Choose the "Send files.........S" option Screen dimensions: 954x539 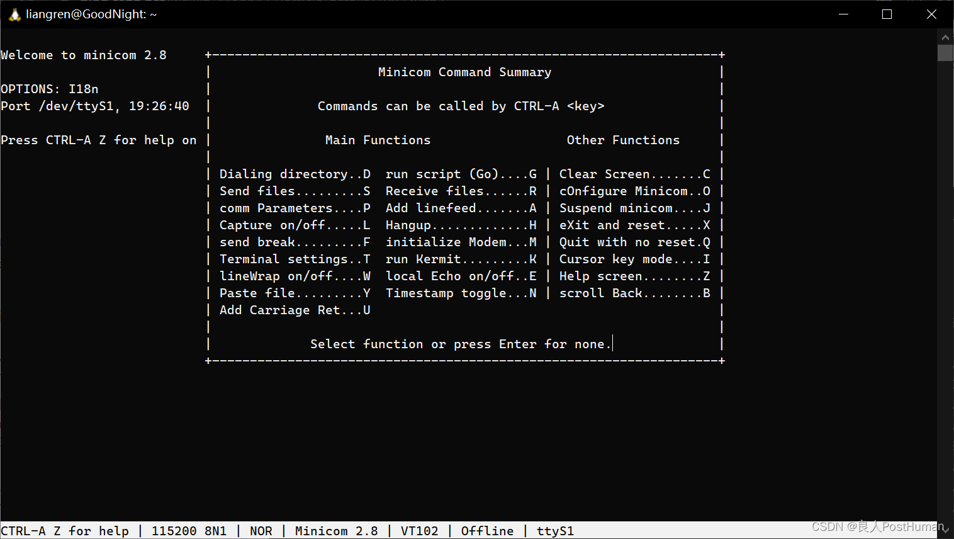(x=294, y=191)
